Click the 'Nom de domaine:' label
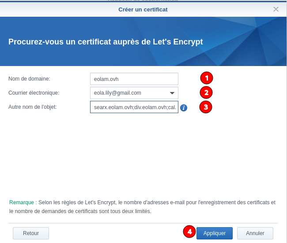The width and height of the screenshot is (287, 243). click(29, 79)
